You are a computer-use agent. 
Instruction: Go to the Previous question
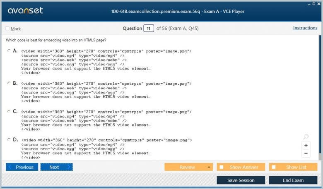22,167
